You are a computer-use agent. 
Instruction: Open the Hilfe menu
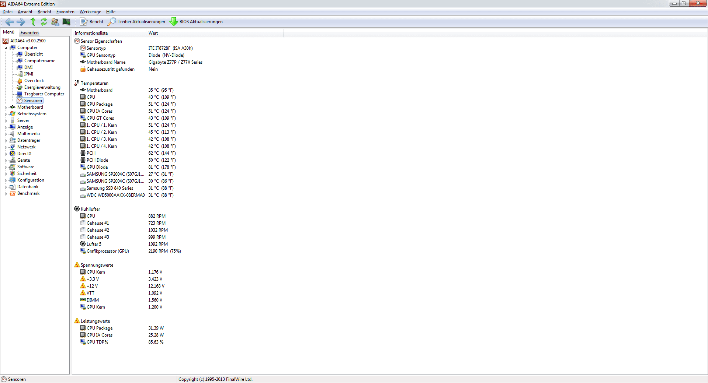(x=111, y=12)
